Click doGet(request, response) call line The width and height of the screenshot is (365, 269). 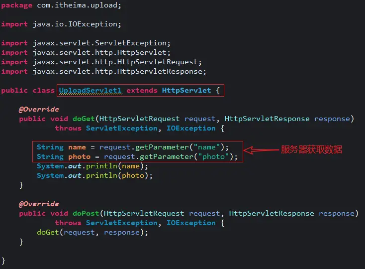[92, 233]
